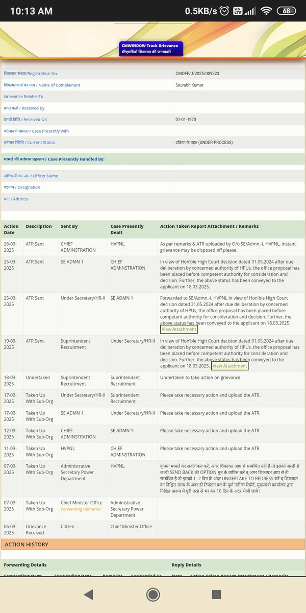Viewport: 306px width, 613px height.
Task: Select the Hindi remark in the 07-03-2025 row
Action: tap(231, 478)
